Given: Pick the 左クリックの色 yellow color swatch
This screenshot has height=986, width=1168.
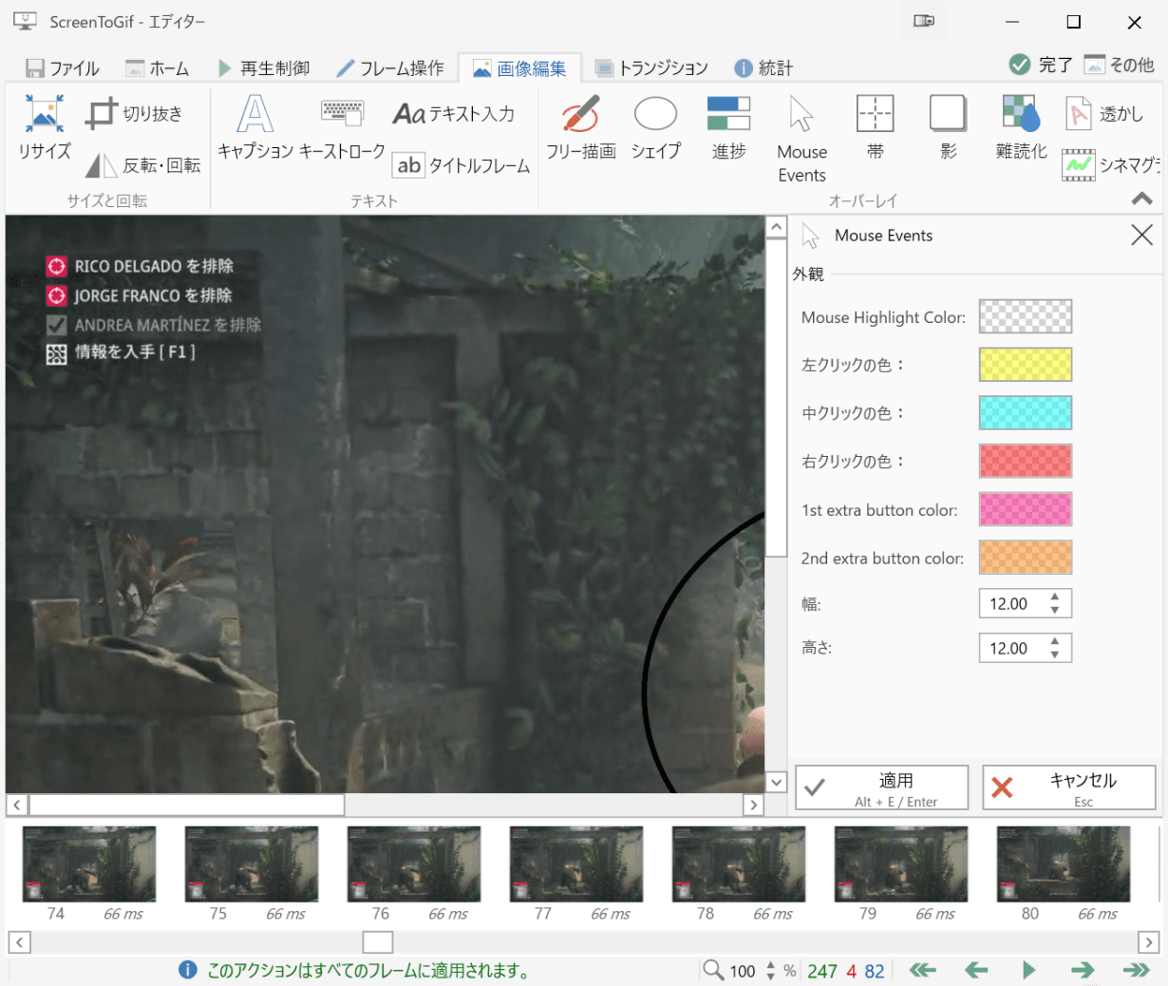Looking at the screenshot, I should (x=1025, y=365).
